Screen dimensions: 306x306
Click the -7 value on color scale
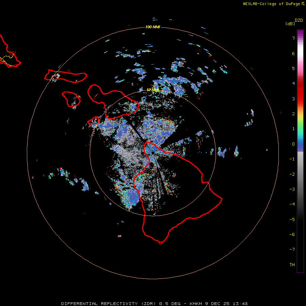tap(292, 250)
